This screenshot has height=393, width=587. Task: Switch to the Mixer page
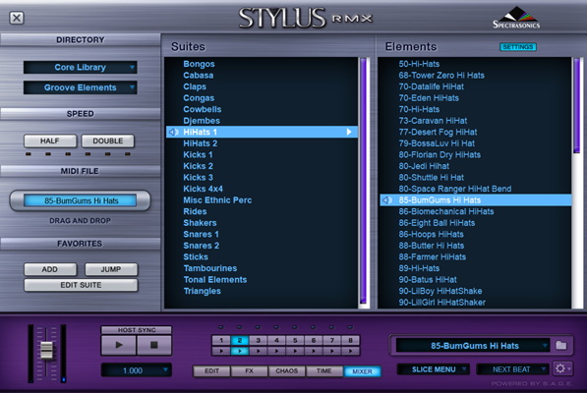(362, 371)
